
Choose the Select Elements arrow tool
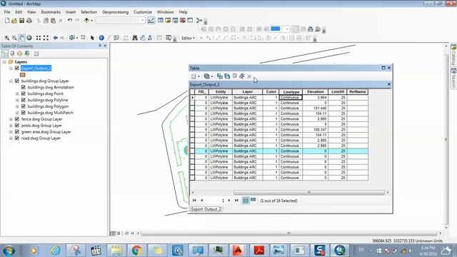pyautogui.click(x=92, y=38)
